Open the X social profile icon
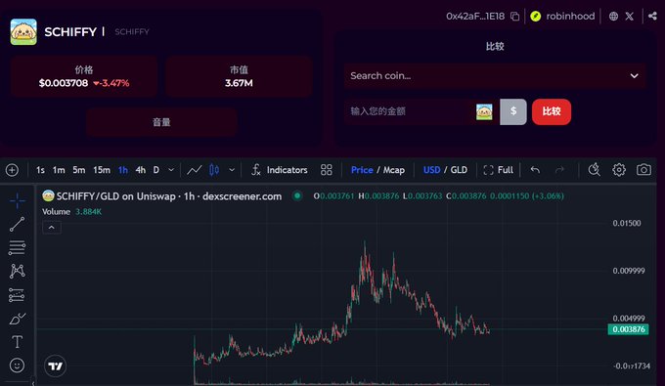This screenshot has width=665, height=386. [x=630, y=17]
